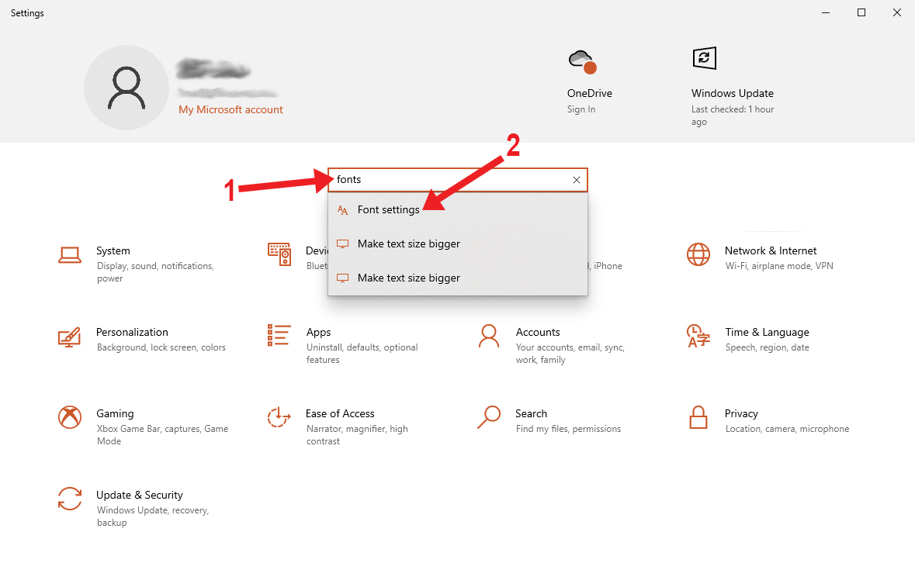Click 'Display, sound, notifications, power' description
This screenshot has height=563, width=915.
click(155, 272)
